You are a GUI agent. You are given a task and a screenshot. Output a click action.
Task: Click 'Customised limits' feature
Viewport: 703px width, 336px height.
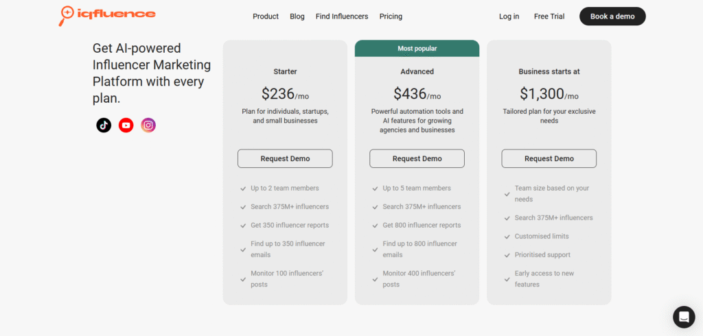[x=542, y=236]
